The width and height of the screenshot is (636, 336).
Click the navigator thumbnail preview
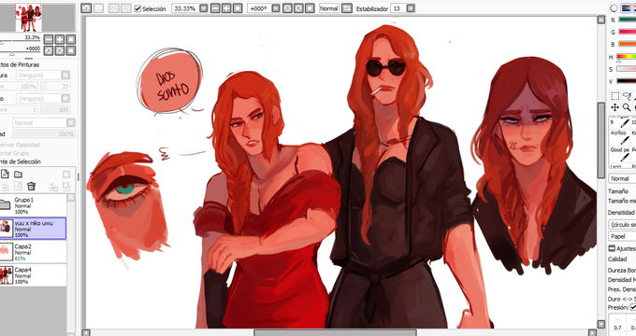(x=28, y=19)
